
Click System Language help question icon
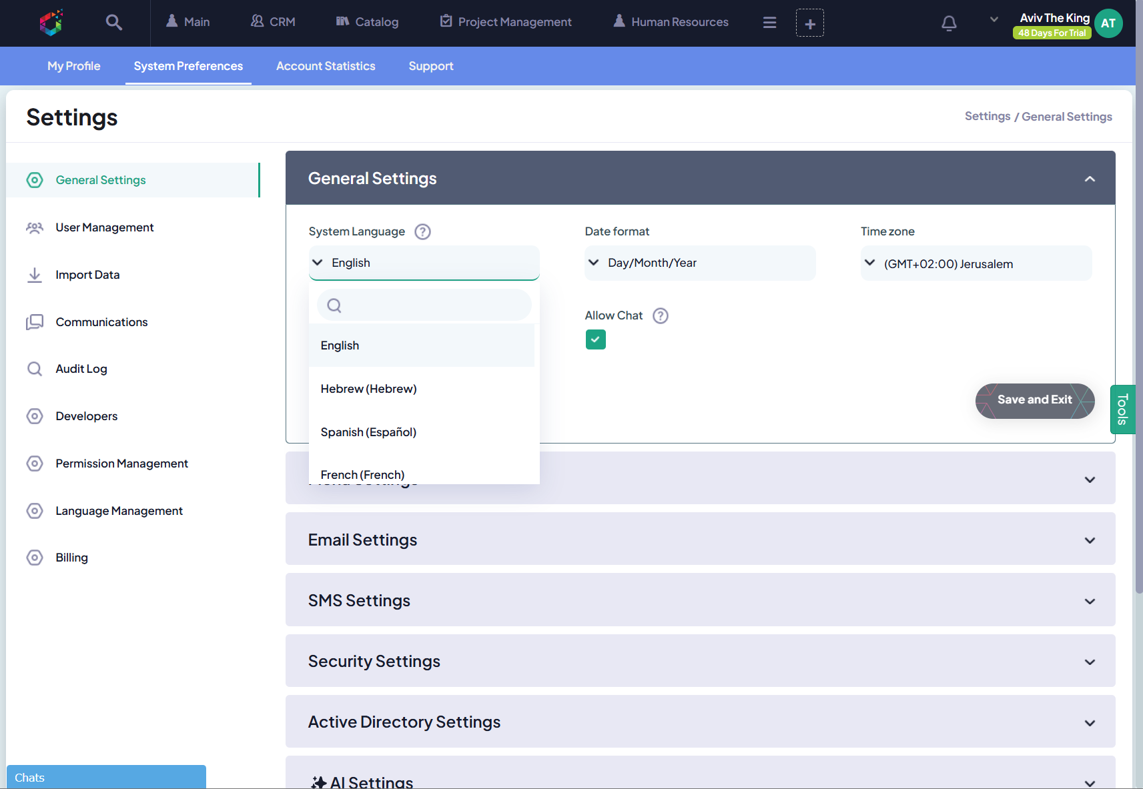click(x=422, y=231)
